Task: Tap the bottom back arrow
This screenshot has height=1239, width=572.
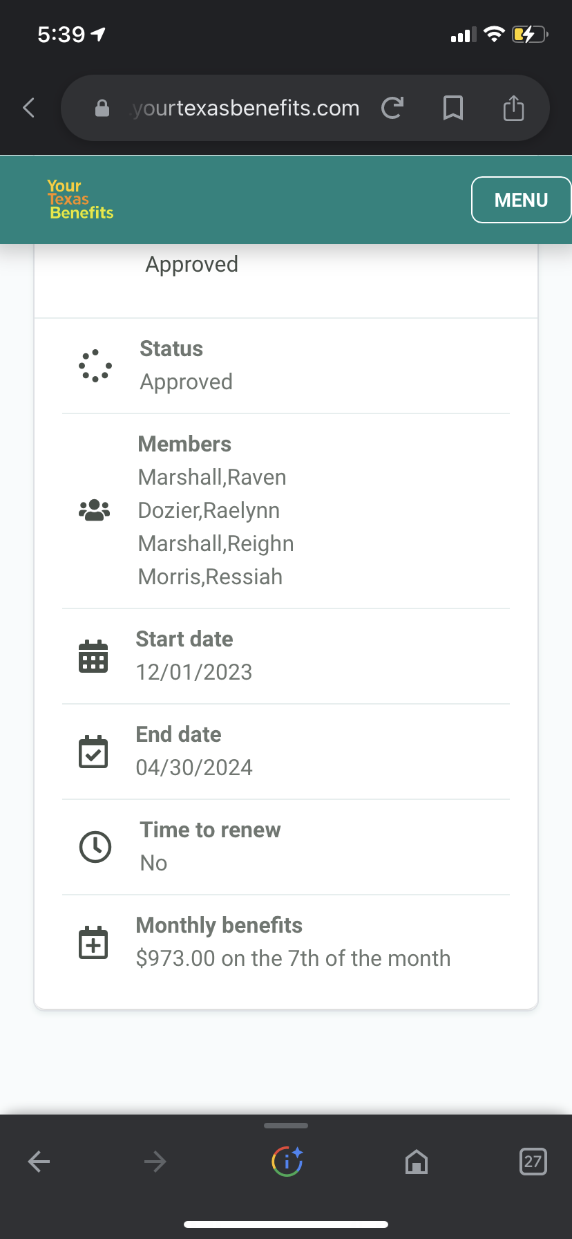Action: [x=39, y=1162]
